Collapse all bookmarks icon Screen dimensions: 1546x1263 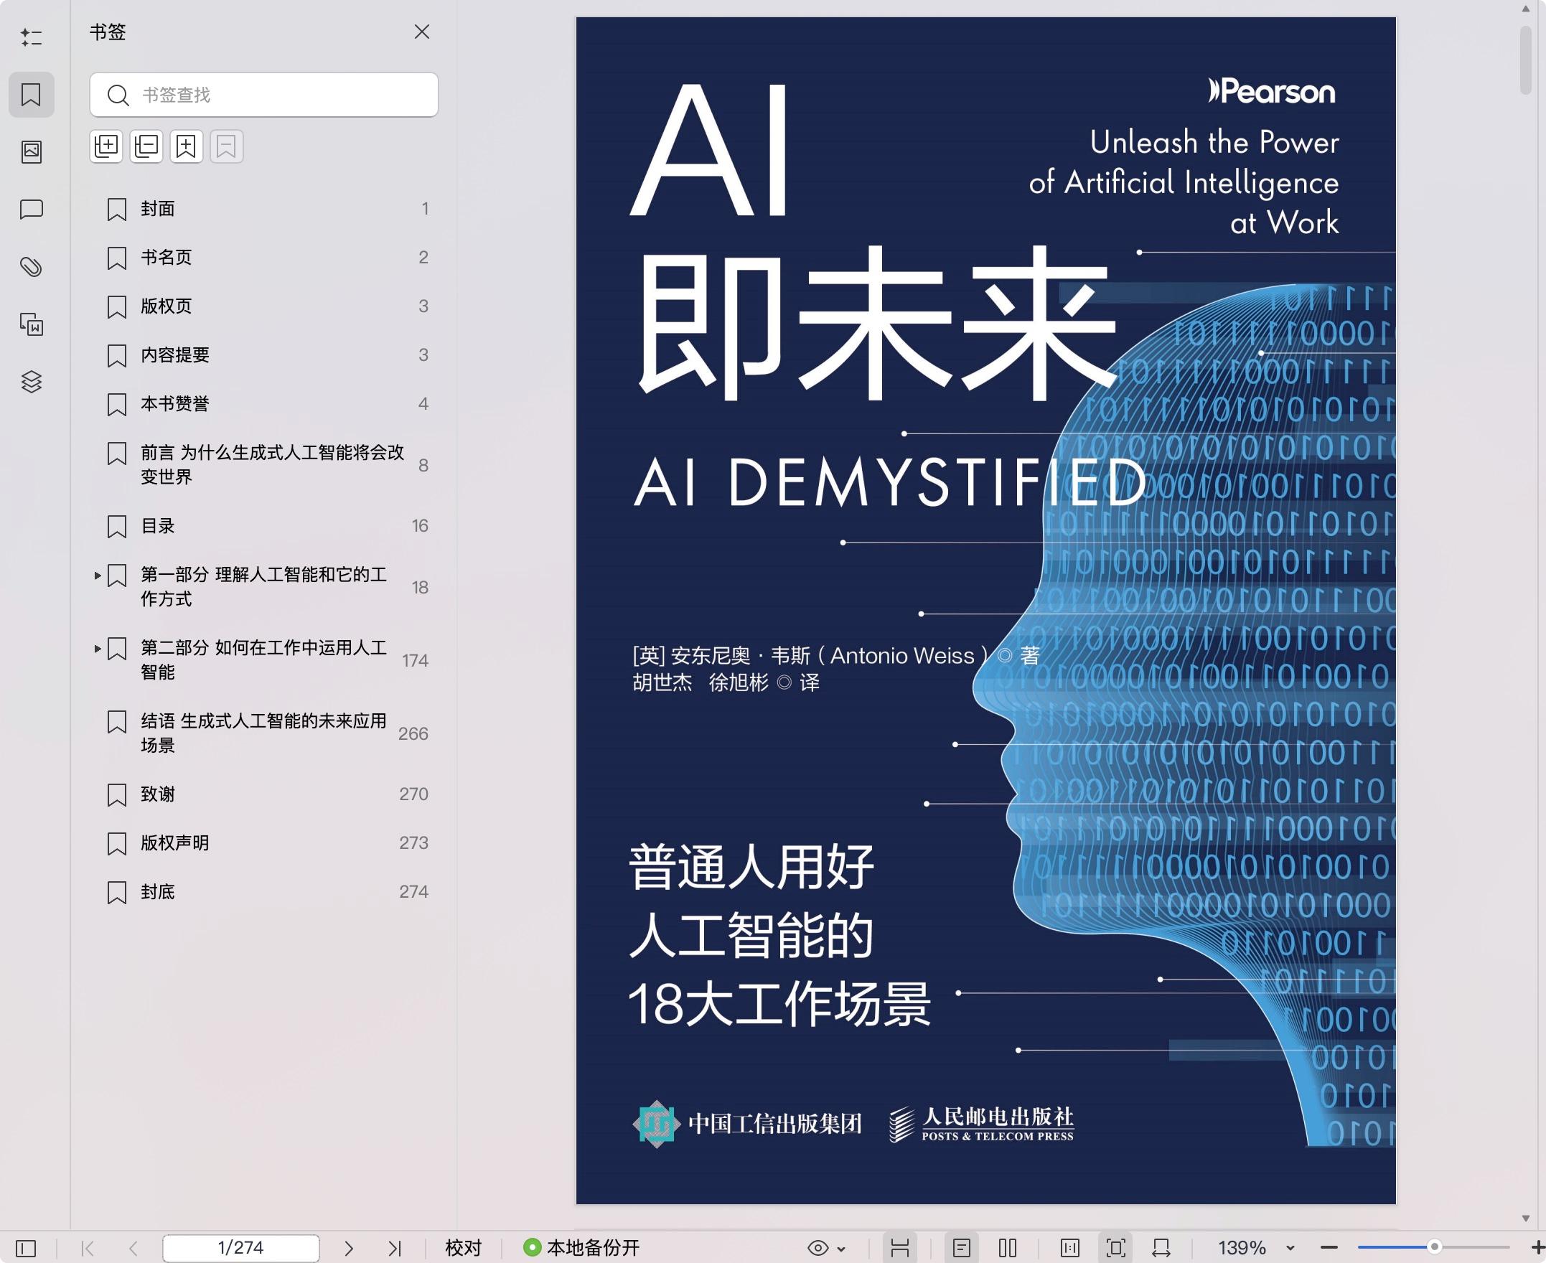point(146,146)
